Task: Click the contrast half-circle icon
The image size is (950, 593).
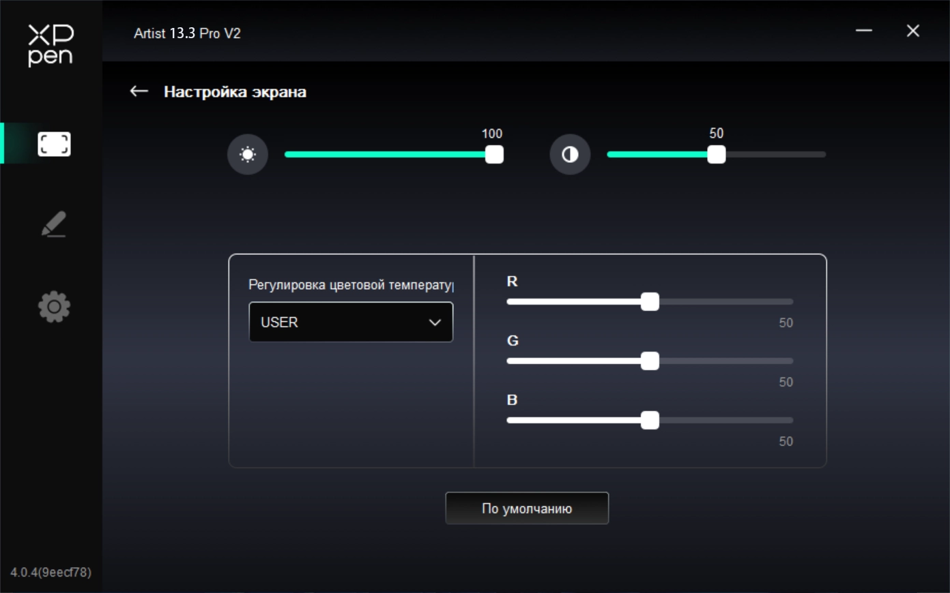Action: click(x=570, y=155)
